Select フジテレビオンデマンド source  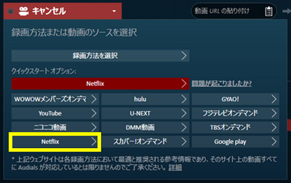[235, 113]
